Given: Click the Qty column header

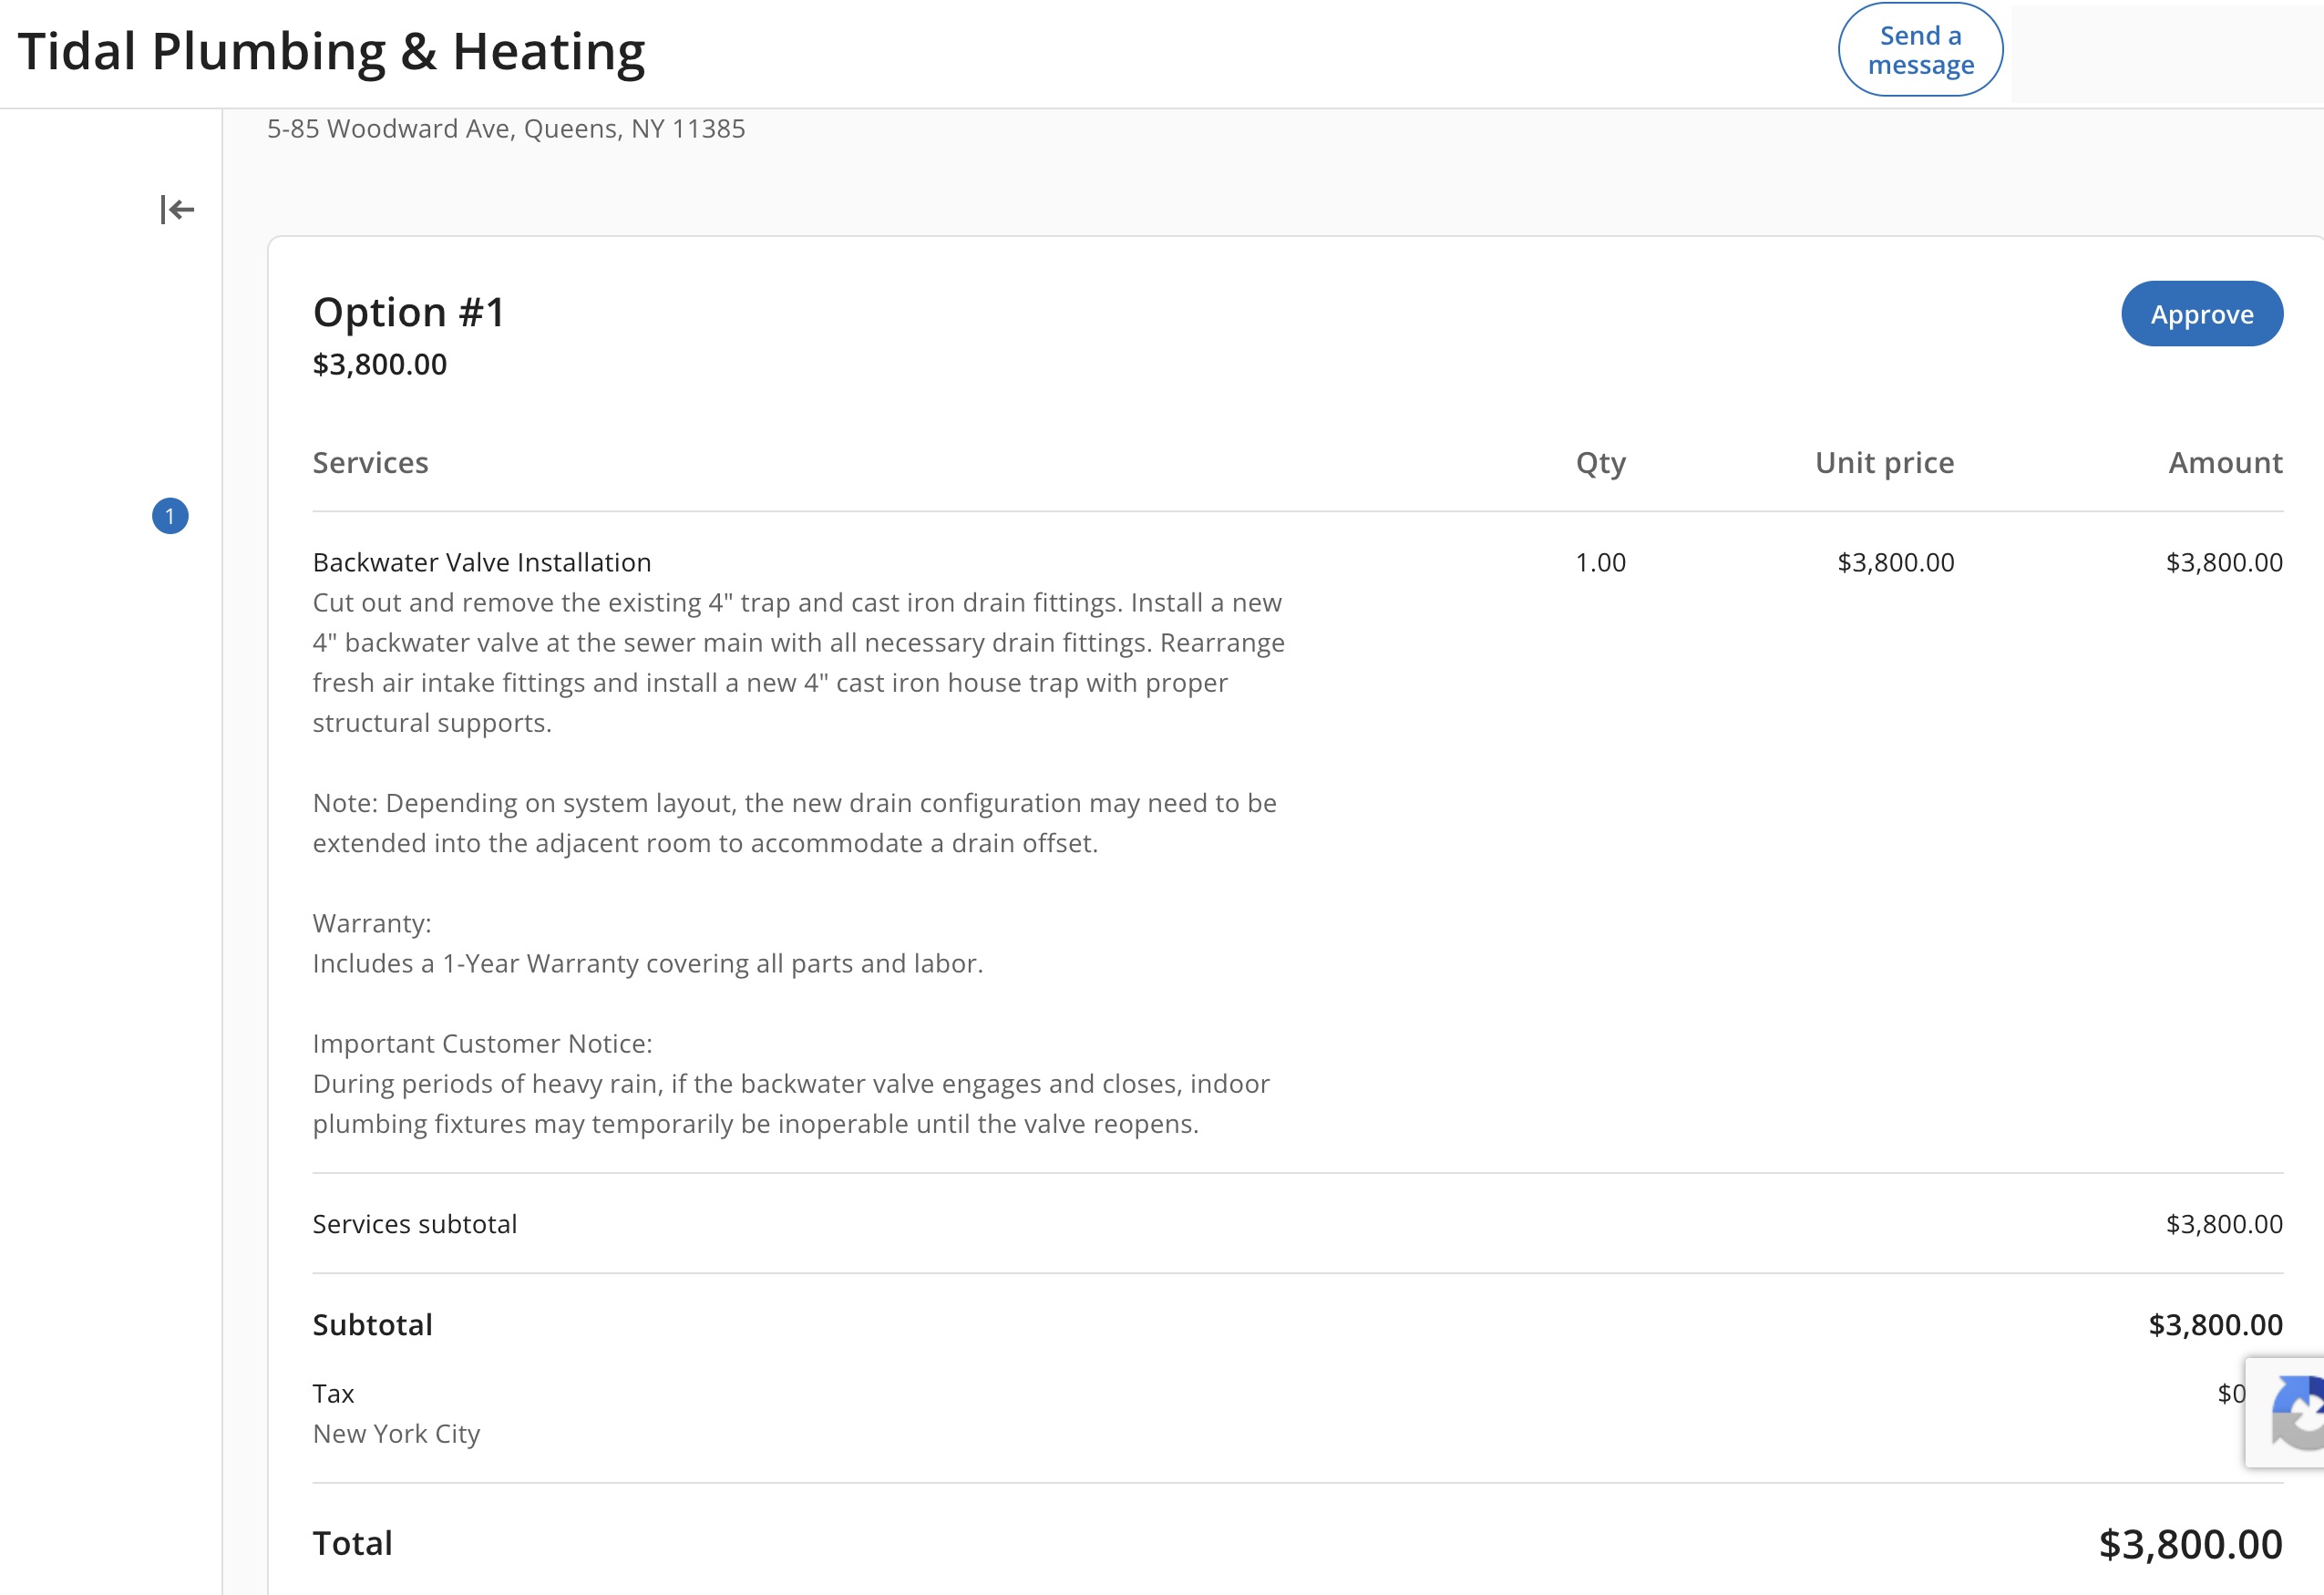Looking at the screenshot, I should (x=1601, y=463).
